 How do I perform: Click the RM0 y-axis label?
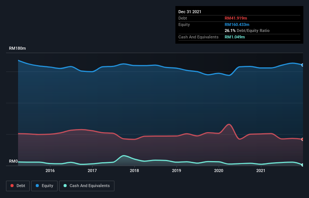point(14,161)
